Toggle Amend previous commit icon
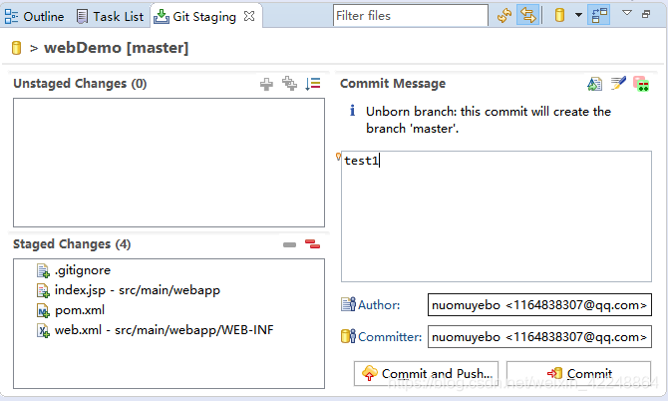The image size is (668, 401). (x=595, y=84)
